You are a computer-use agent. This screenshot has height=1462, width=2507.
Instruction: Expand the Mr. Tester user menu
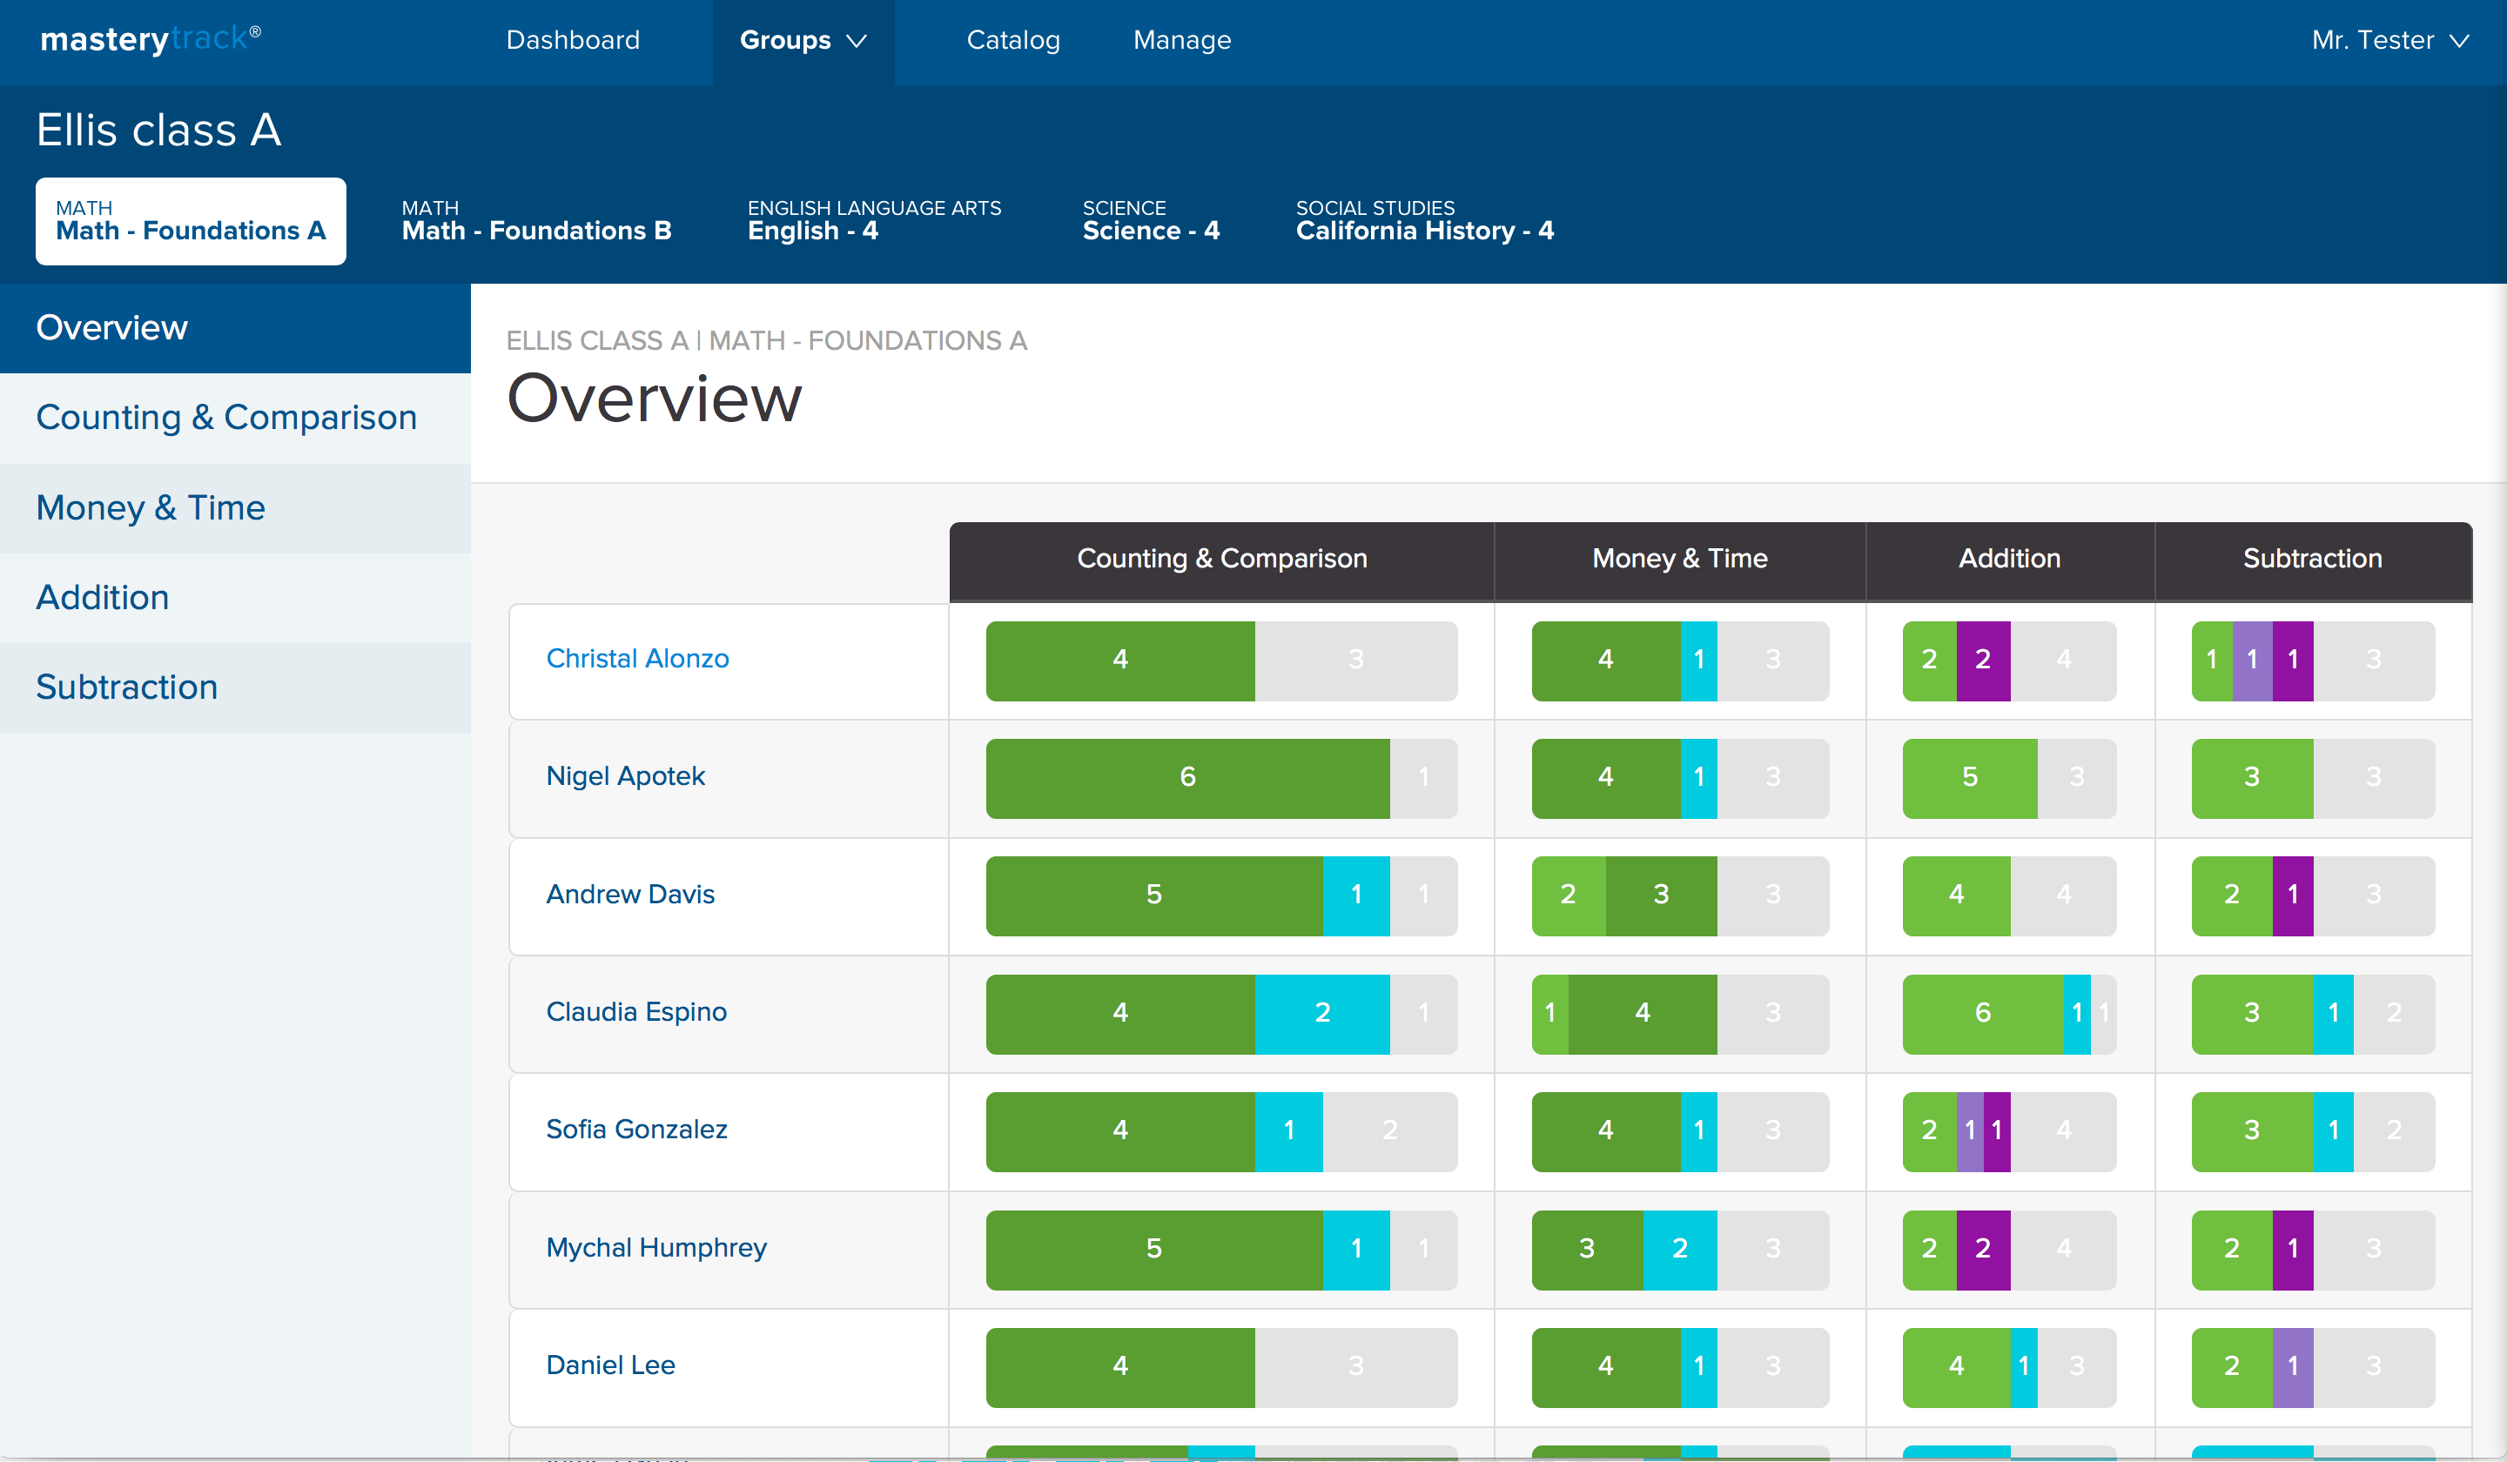point(2389,40)
